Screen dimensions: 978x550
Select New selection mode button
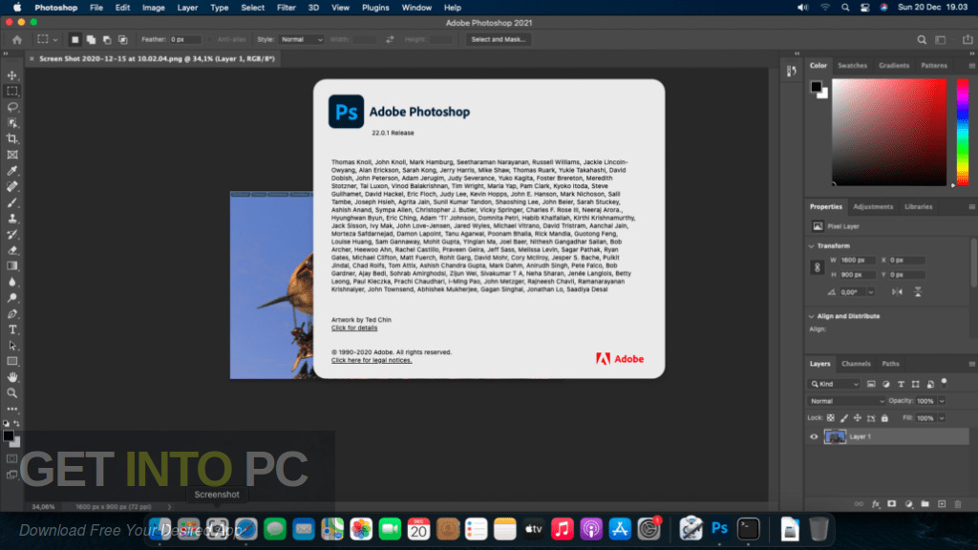74,39
